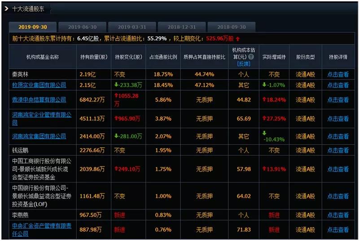Click 点击查看 in the 李燕燕 row
The height and width of the screenshot is (241, 359).
[x=337, y=215]
